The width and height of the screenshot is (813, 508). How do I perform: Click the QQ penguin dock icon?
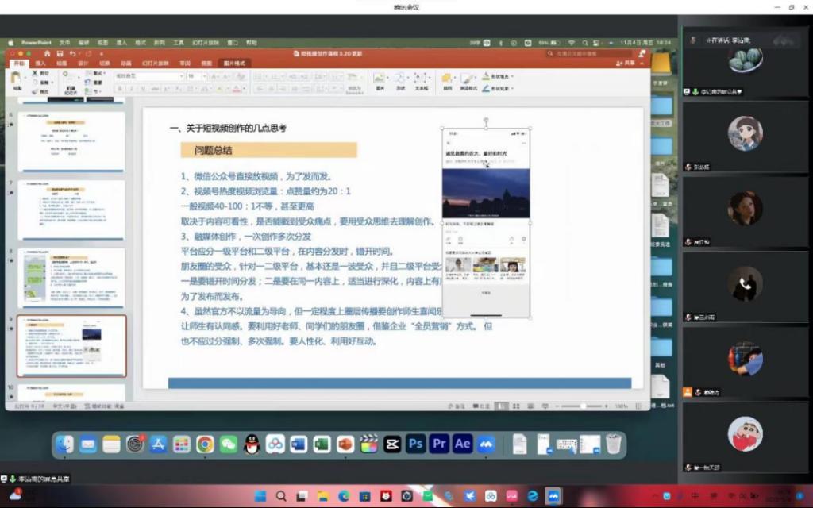coord(252,444)
